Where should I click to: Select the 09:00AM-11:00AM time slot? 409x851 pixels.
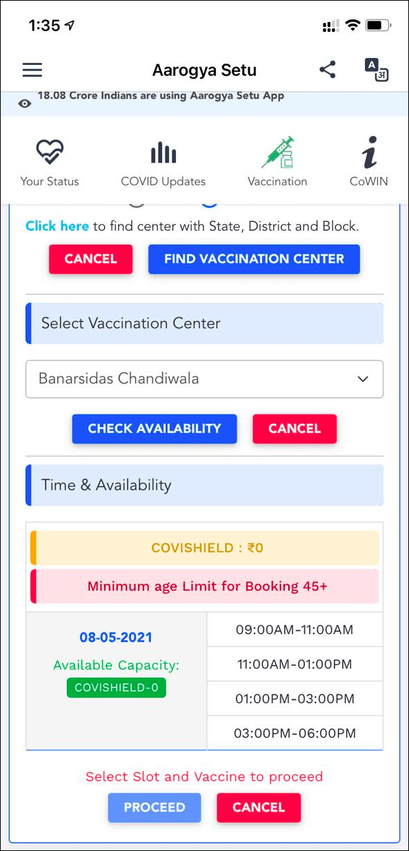click(295, 629)
